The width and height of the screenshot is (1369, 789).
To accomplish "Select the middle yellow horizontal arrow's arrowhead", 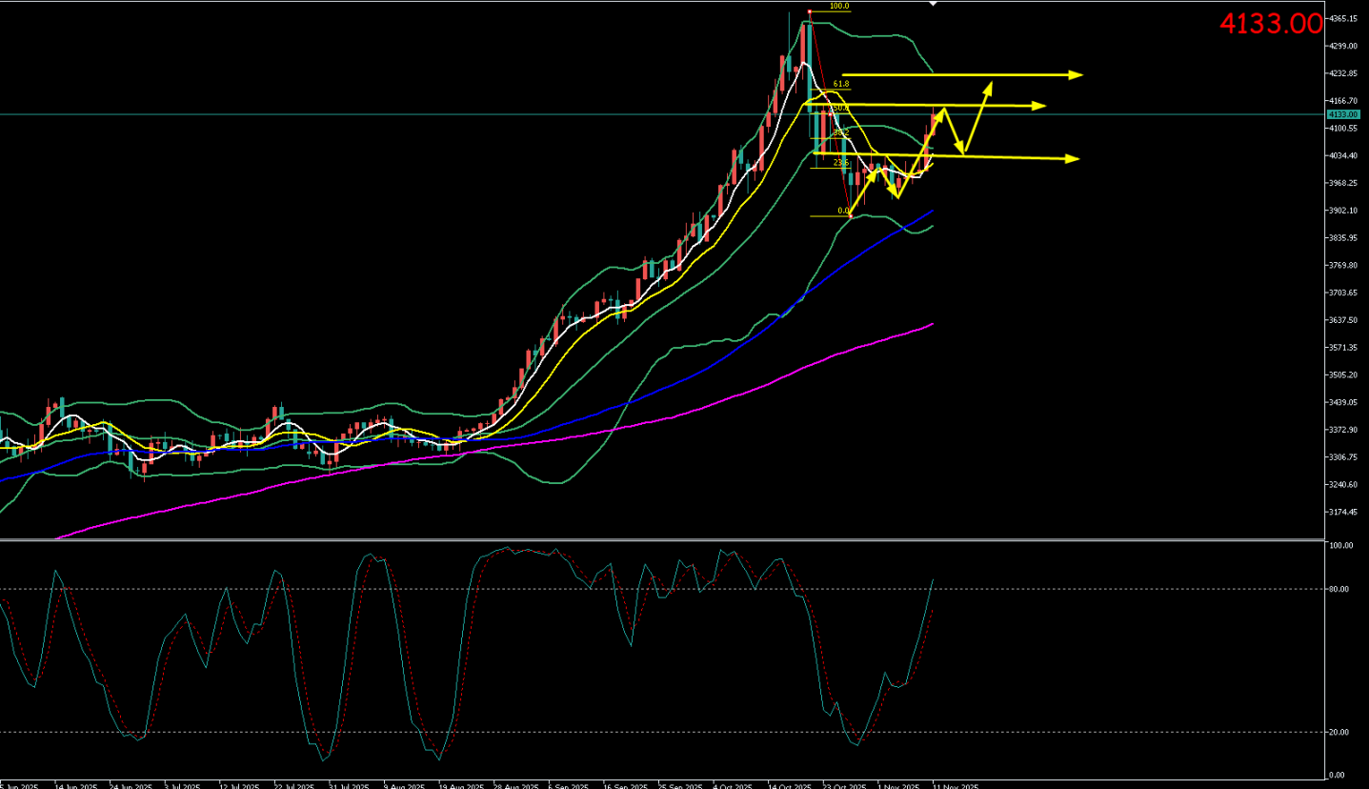I will click(x=1038, y=106).
